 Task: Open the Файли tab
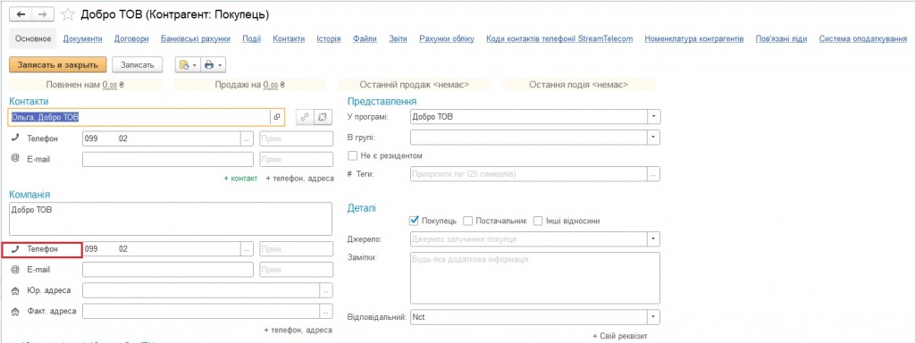[x=365, y=39]
